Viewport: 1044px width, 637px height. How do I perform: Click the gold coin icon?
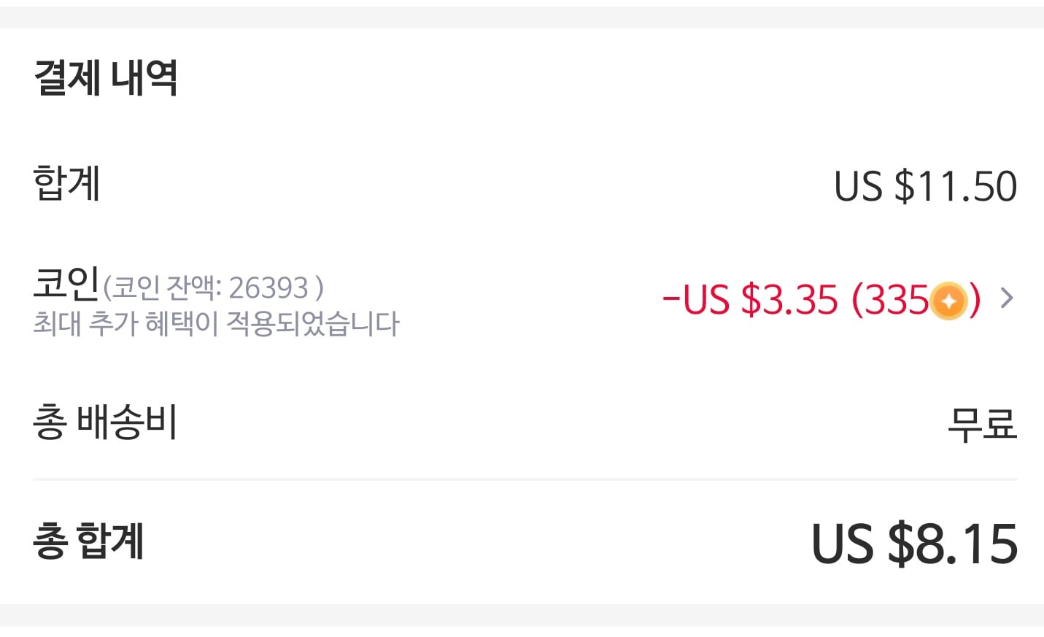pyautogui.click(x=948, y=301)
